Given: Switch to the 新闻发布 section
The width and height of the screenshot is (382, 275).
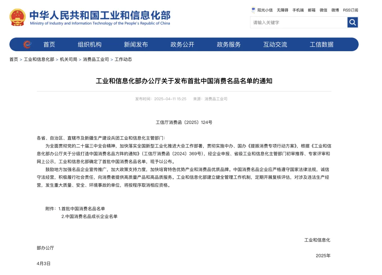Looking at the screenshot, I should click(136, 44).
